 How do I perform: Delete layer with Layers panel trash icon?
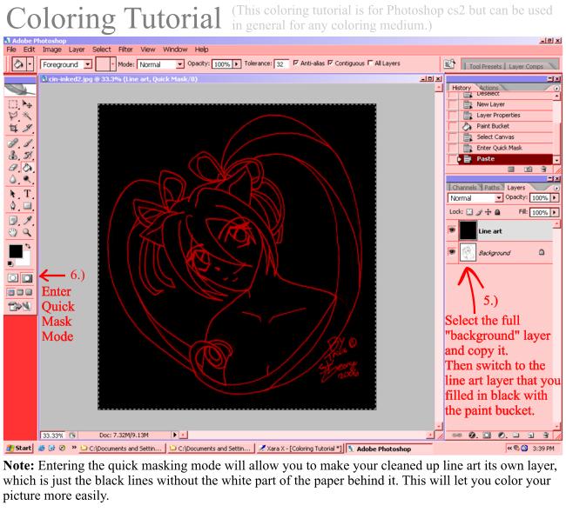click(546, 436)
